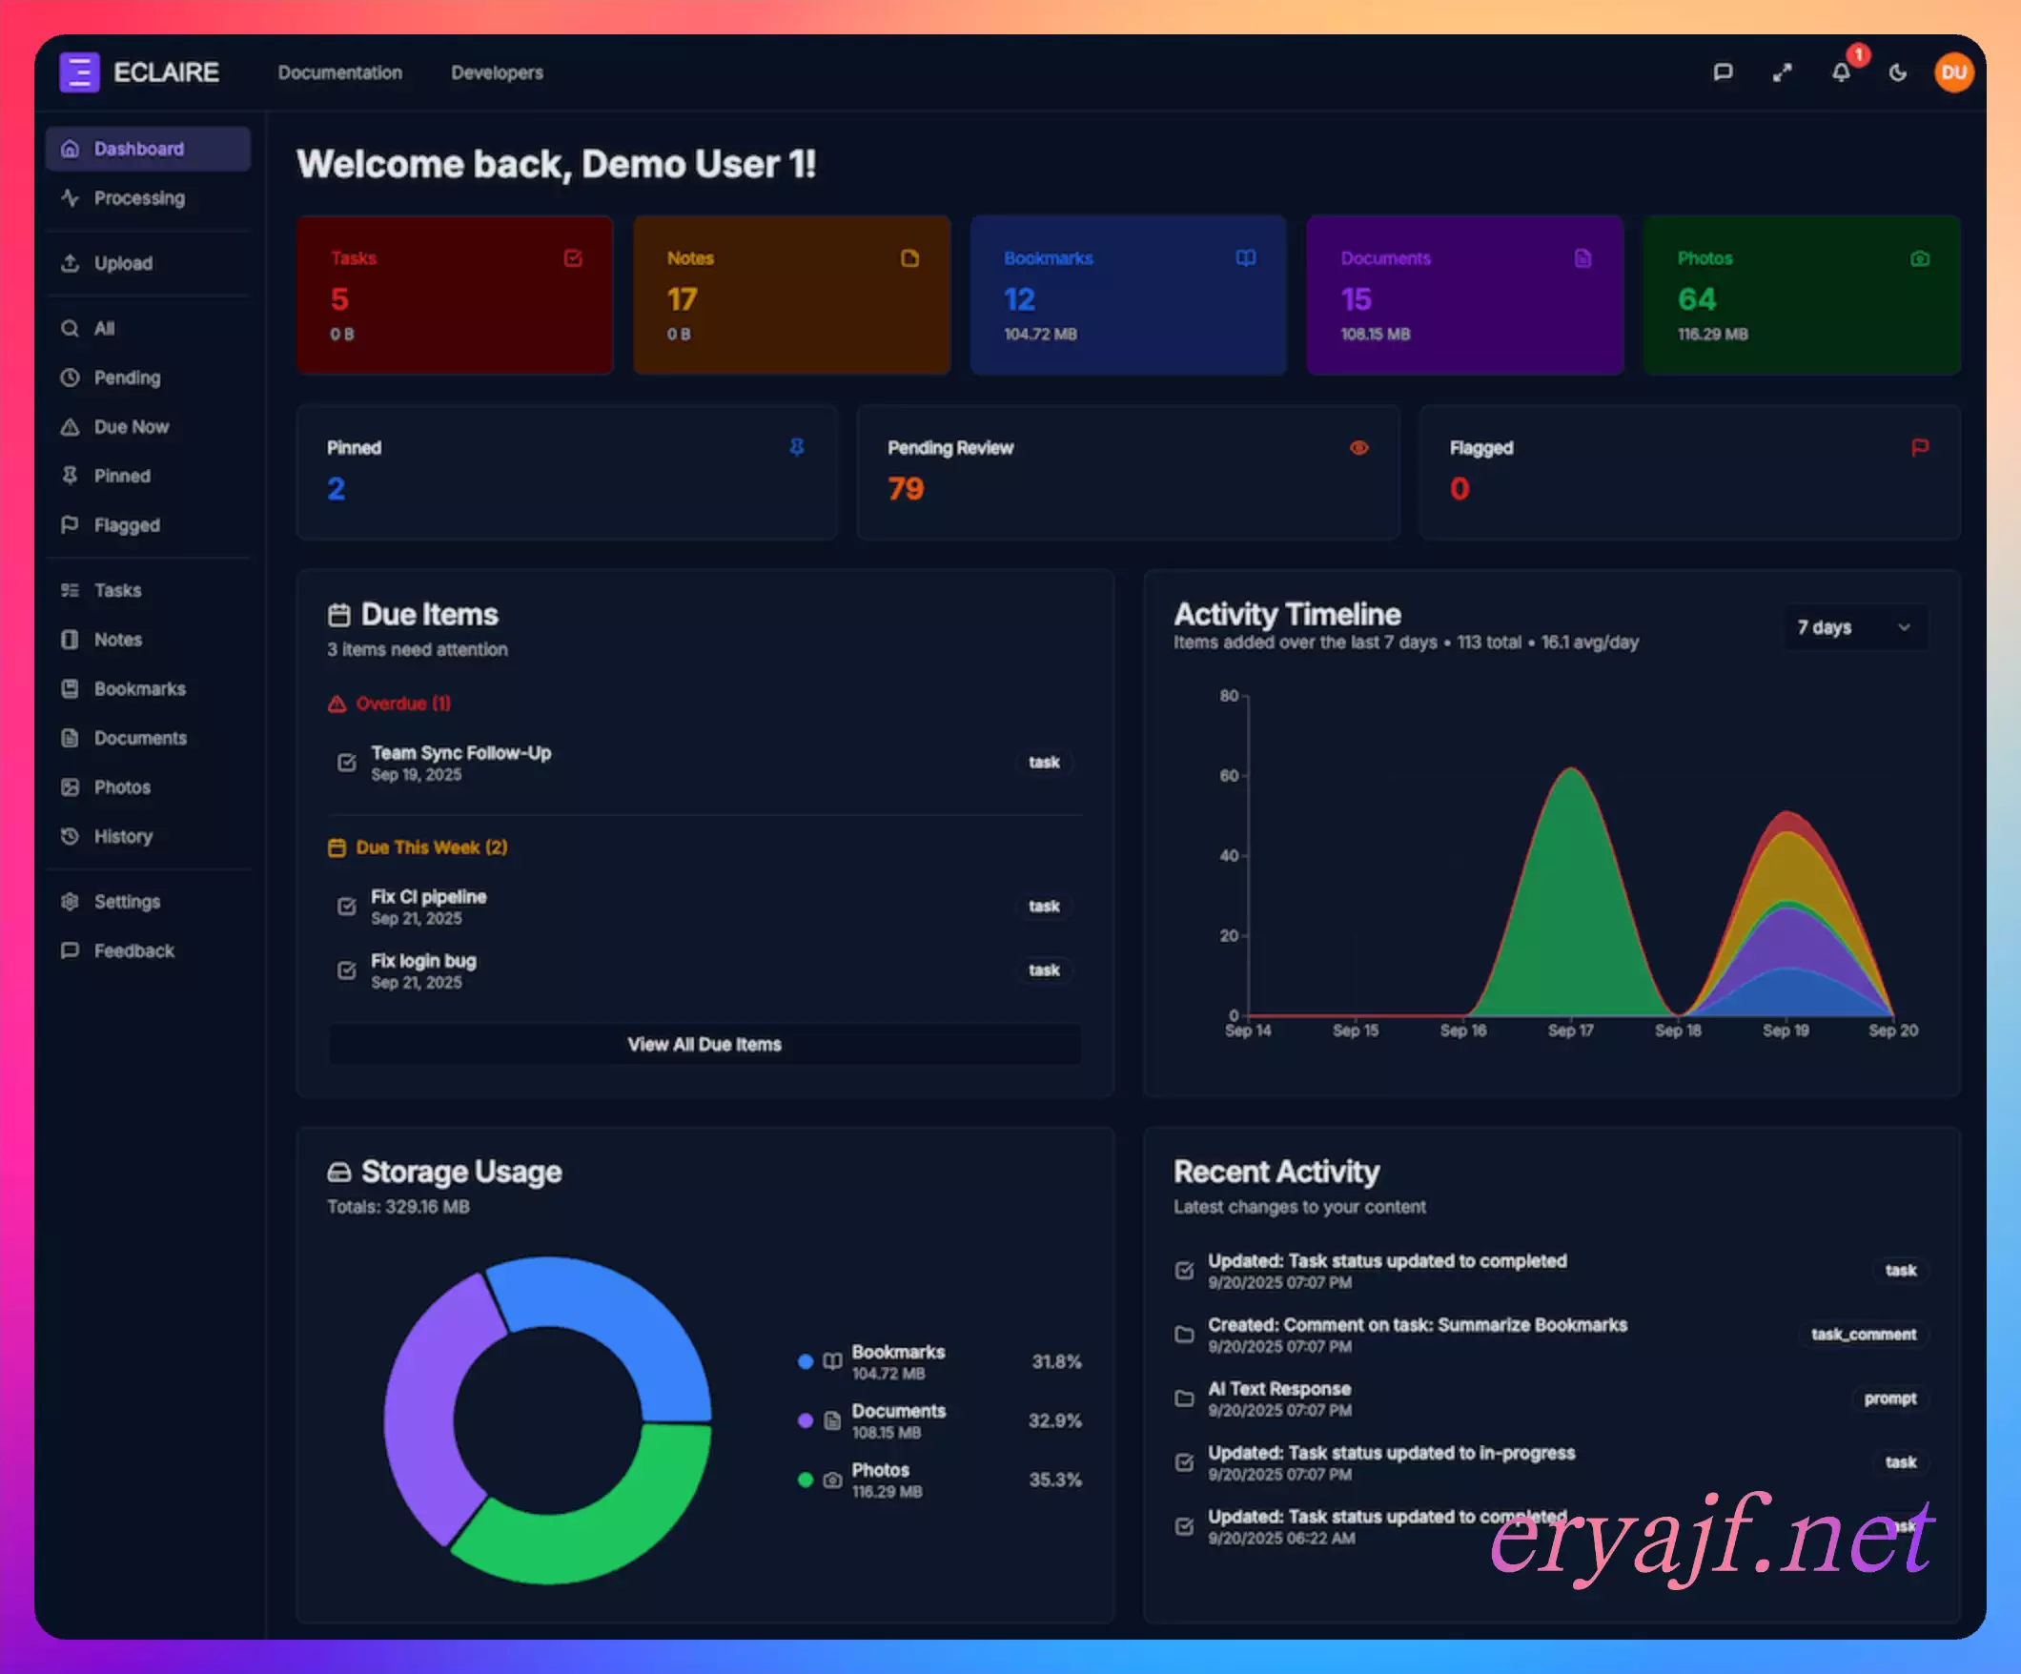Click the DU user avatar
Image resolution: width=2021 pixels, height=1674 pixels.
pyautogui.click(x=1953, y=72)
